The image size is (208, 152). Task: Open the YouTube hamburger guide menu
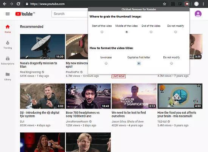click(x=8, y=14)
